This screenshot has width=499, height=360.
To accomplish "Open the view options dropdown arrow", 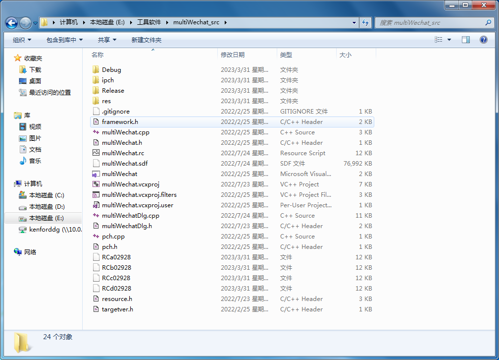I will 449,40.
